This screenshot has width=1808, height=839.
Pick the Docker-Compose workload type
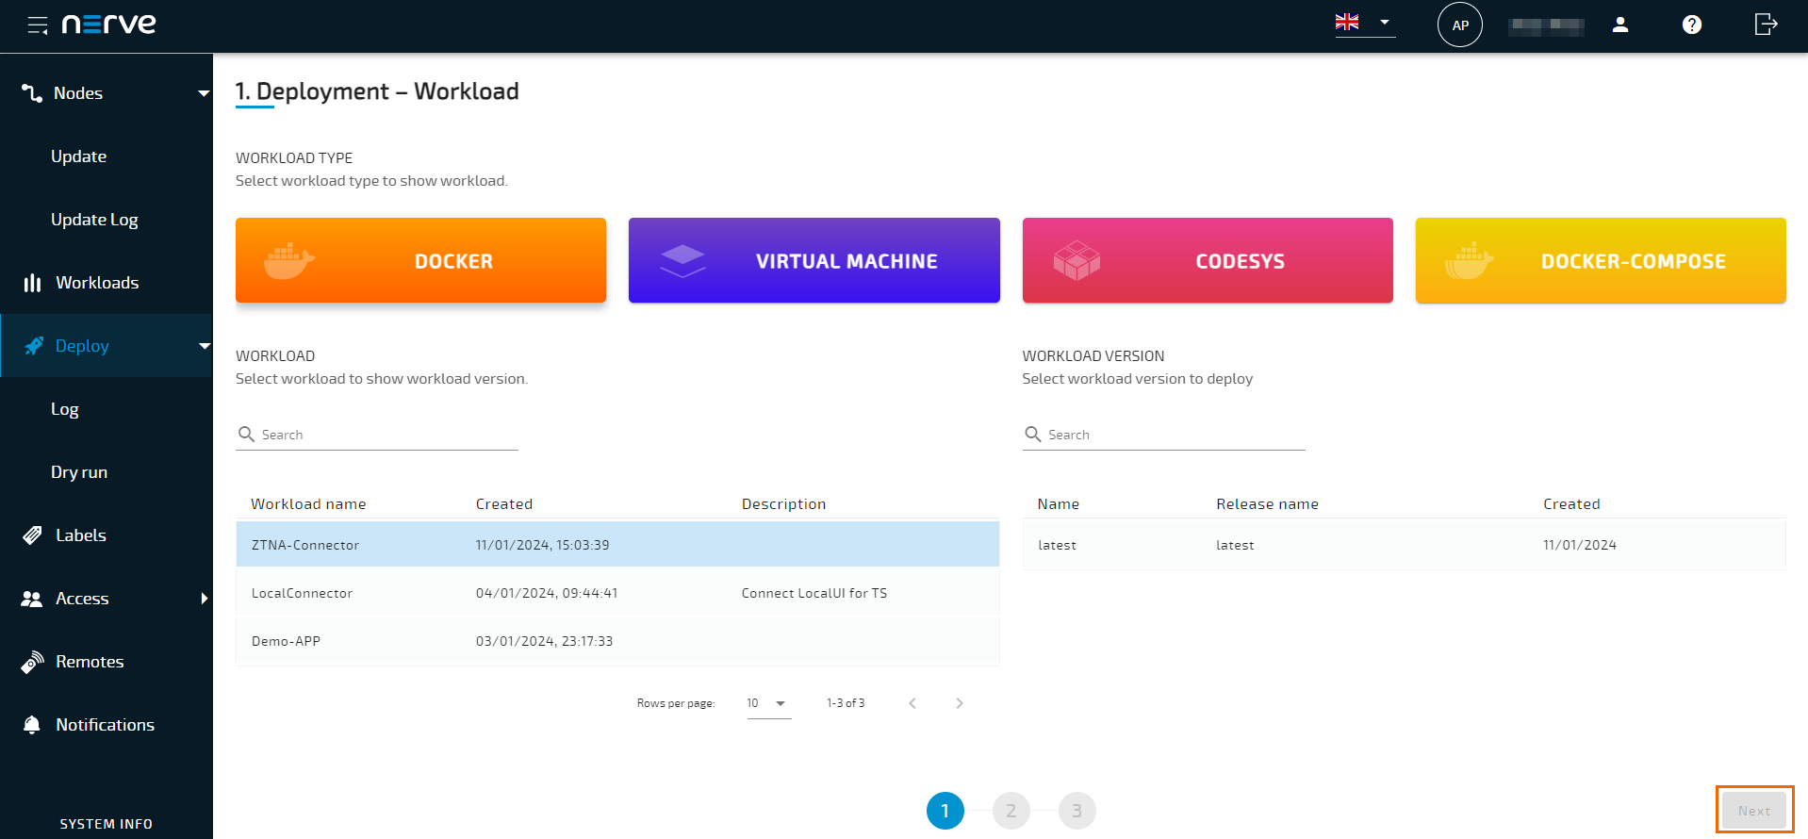[x=1600, y=260]
